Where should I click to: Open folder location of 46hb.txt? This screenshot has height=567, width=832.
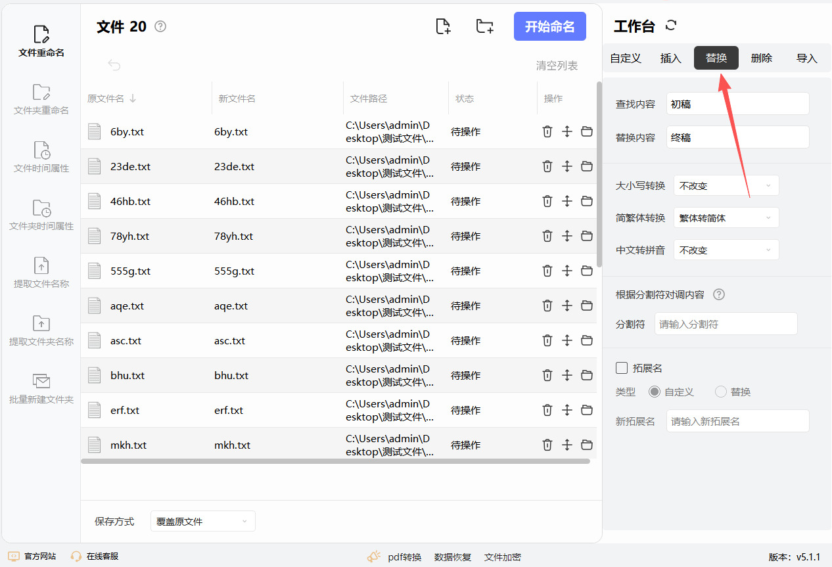point(587,202)
